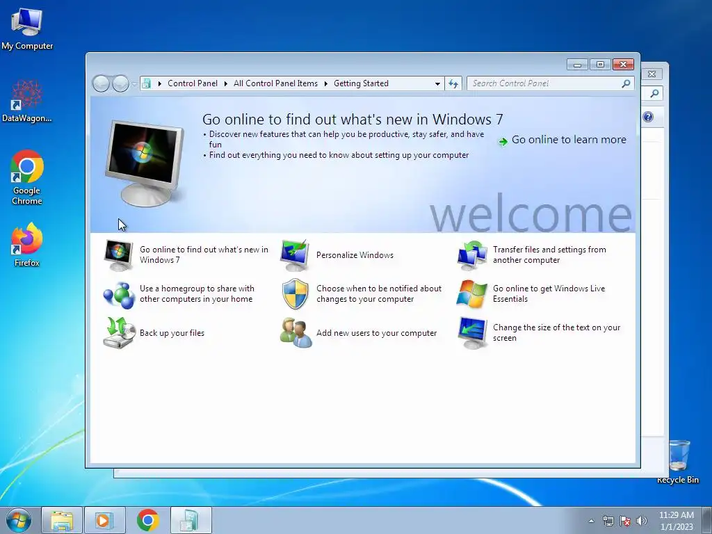Open the My Computer desktop icon
Viewport: 712px width, 534px height.
pos(27,29)
